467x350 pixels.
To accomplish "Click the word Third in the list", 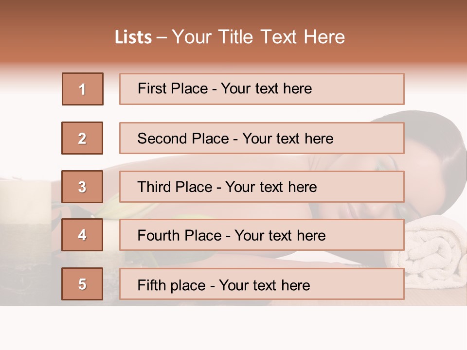I will pyautogui.click(x=155, y=187).
